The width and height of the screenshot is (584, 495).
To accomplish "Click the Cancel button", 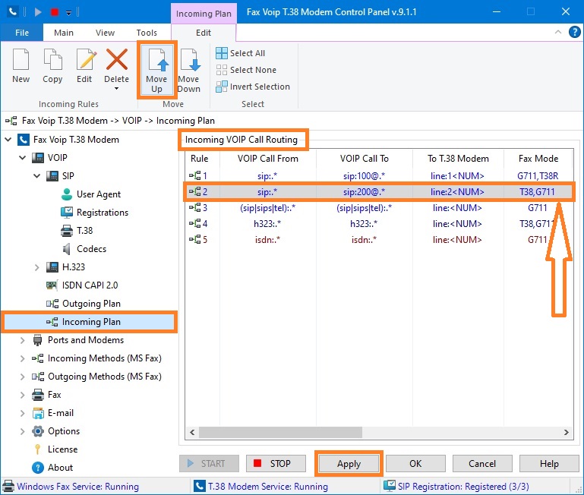I will (x=482, y=464).
